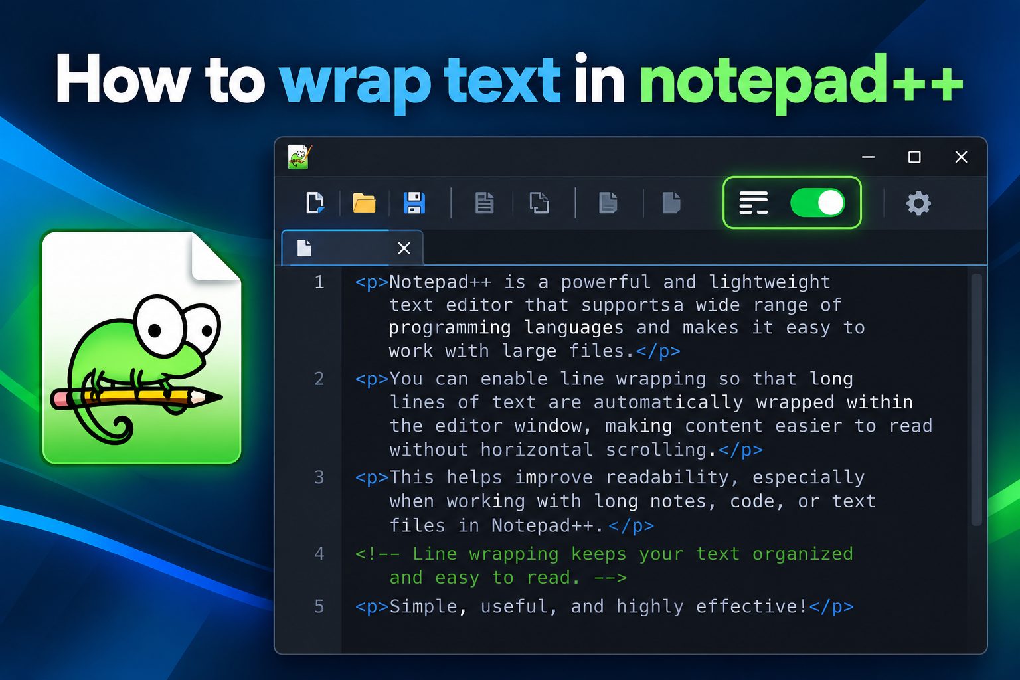Click the line "the editor window, making content easier to read"
Viewport: 1020px width, 680px height.
click(661, 426)
